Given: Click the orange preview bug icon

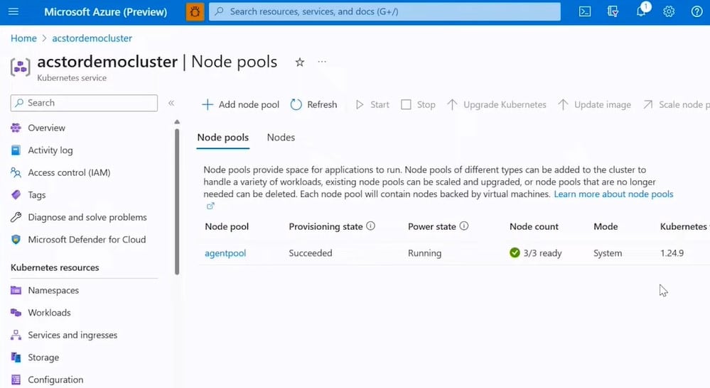Looking at the screenshot, I should click(195, 12).
